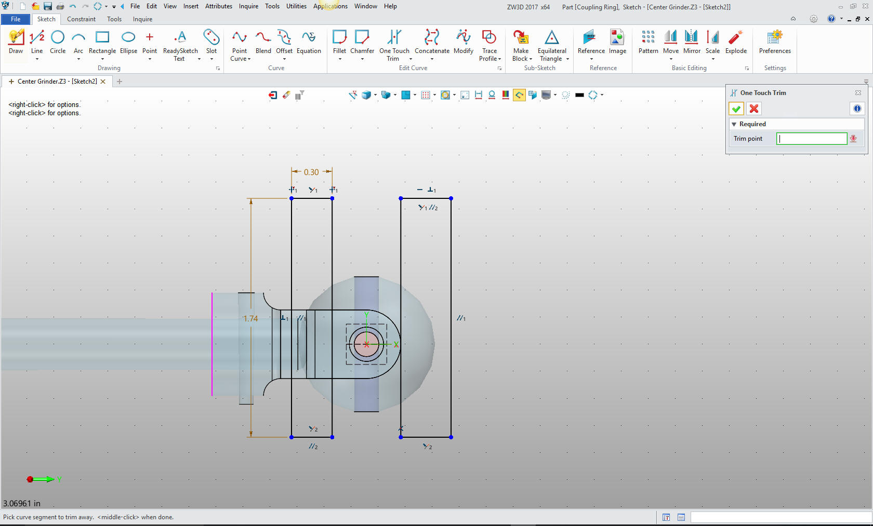Select the Reference tool

591,42
